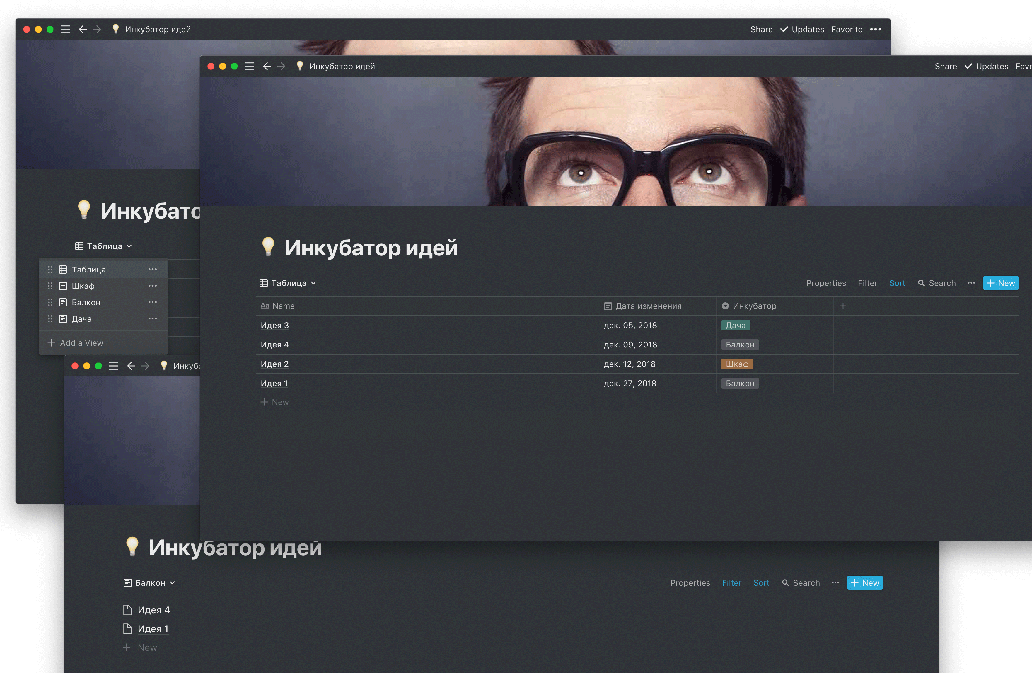
Task: Open the Идея 2 row page
Action: (x=274, y=364)
